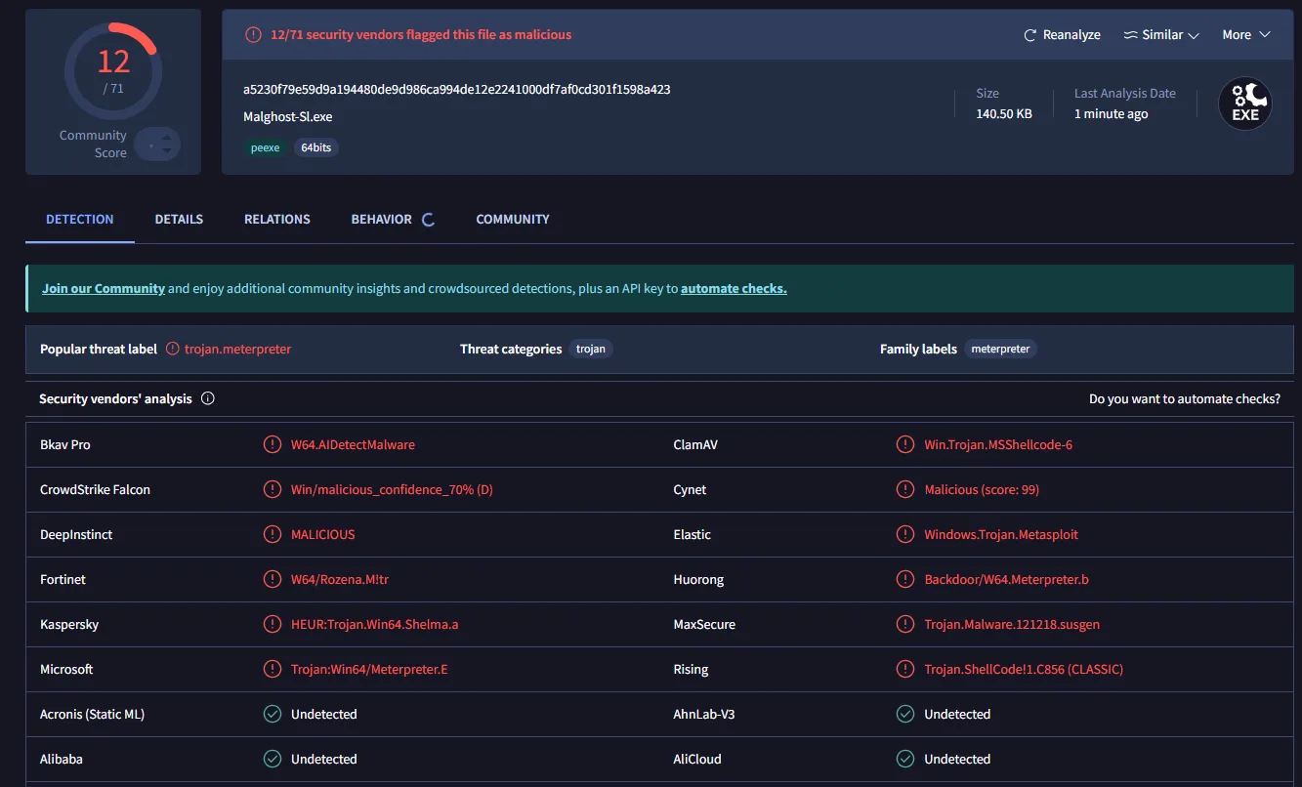Open the Similar files chevron arrow
The width and height of the screenshot is (1302, 787).
[x=1194, y=34]
